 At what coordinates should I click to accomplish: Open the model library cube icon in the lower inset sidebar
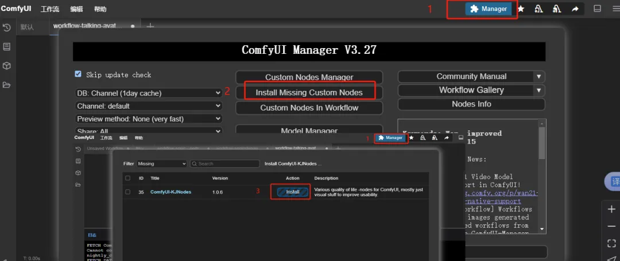tap(78, 173)
